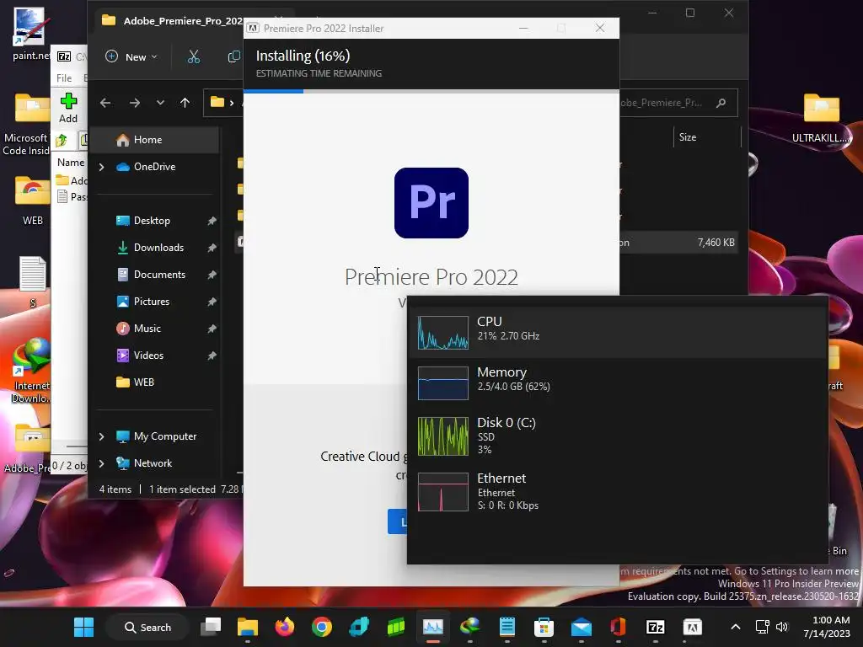Unpin Videos using its pin icon
863x647 pixels.
[x=212, y=356]
